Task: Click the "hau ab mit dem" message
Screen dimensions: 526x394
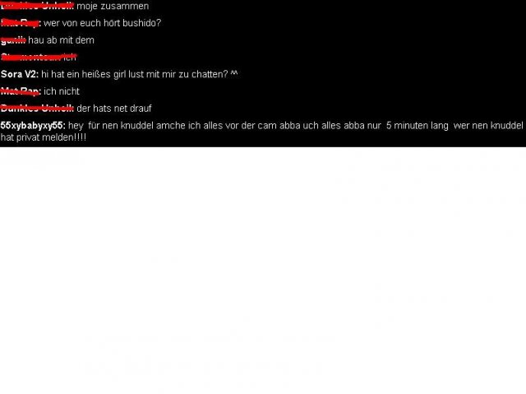Action: (x=61, y=40)
